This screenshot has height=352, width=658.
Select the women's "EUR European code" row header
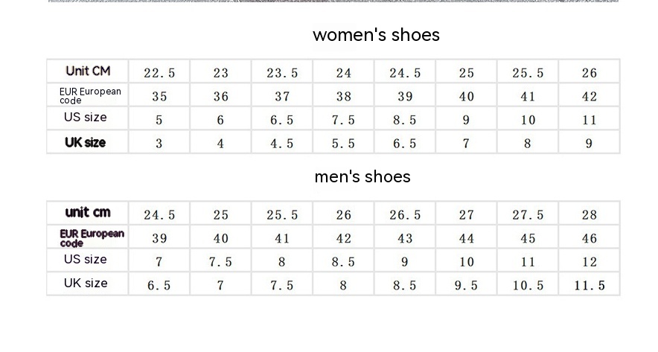point(89,95)
